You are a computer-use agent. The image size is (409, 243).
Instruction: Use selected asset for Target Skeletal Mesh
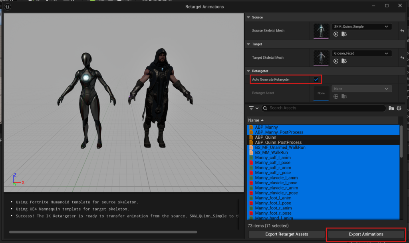click(336, 61)
